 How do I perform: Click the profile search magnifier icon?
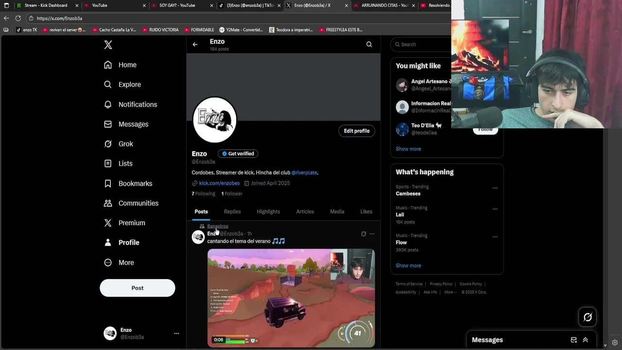(x=369, y=44)
